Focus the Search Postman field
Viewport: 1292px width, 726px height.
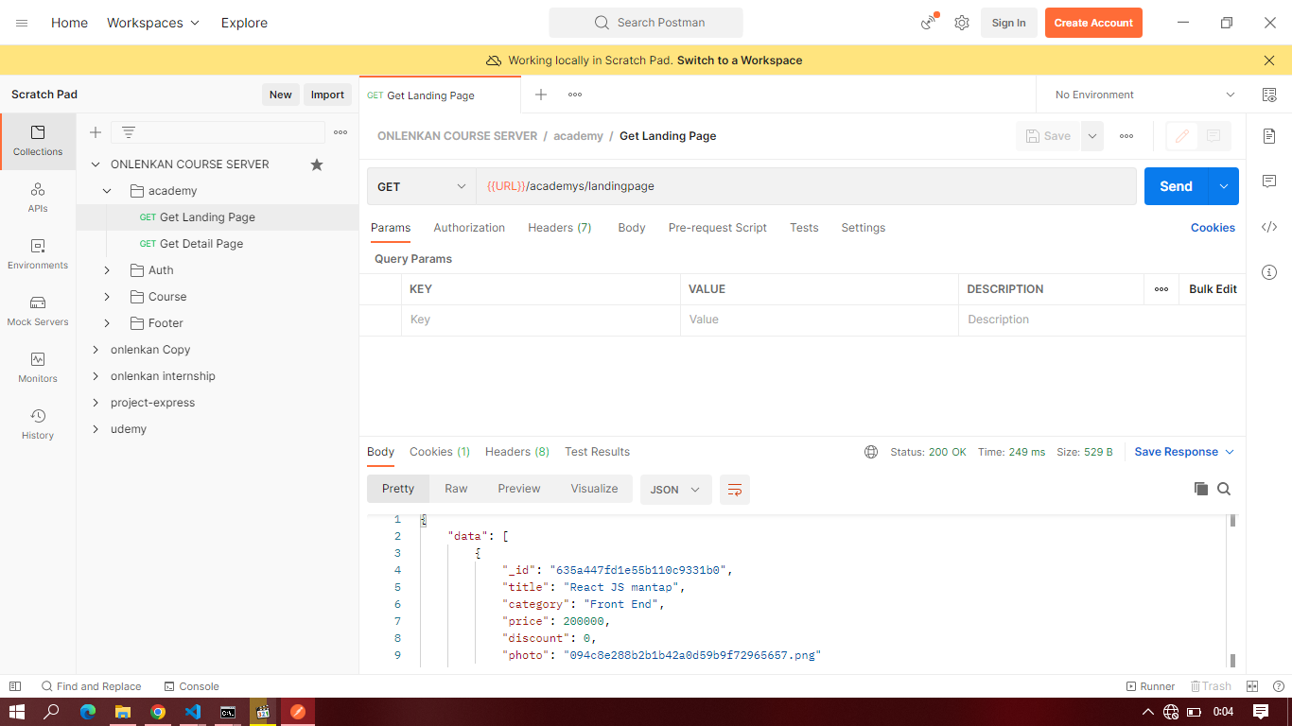coord(646,23)
